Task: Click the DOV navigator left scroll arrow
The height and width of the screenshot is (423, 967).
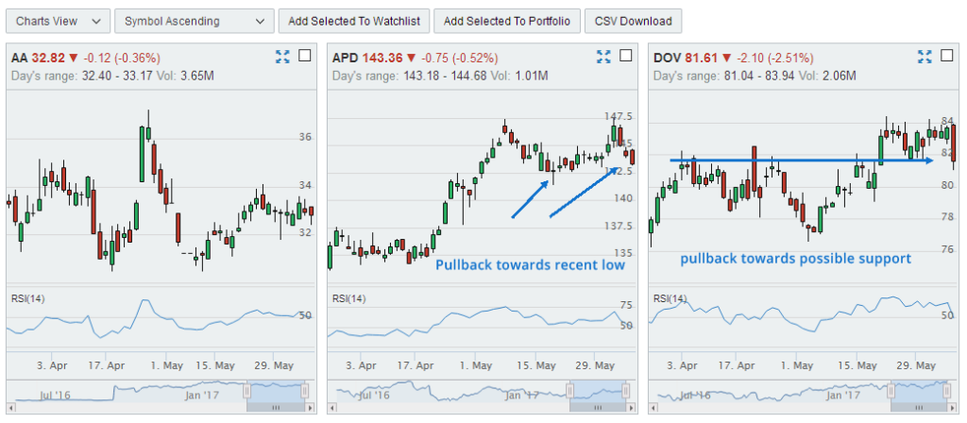Action: tap(653, 408)
